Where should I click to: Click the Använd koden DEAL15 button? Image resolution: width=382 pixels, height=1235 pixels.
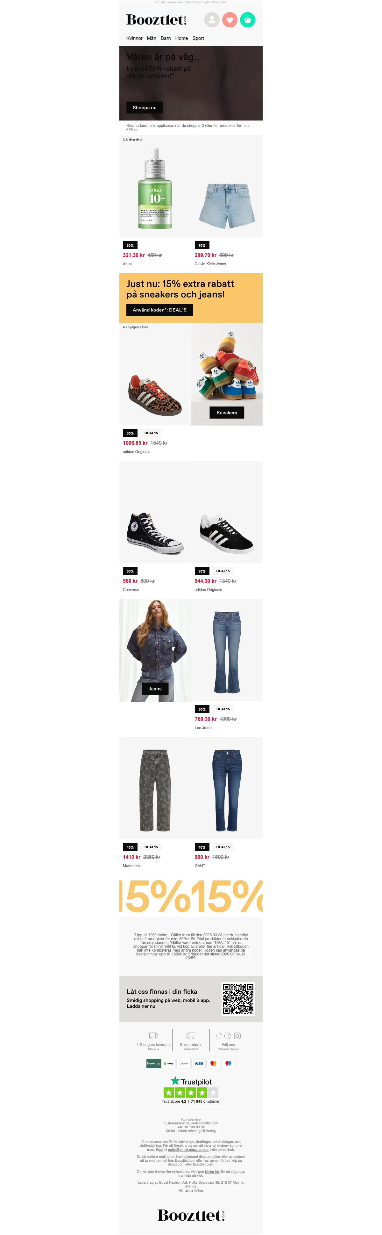159,310
